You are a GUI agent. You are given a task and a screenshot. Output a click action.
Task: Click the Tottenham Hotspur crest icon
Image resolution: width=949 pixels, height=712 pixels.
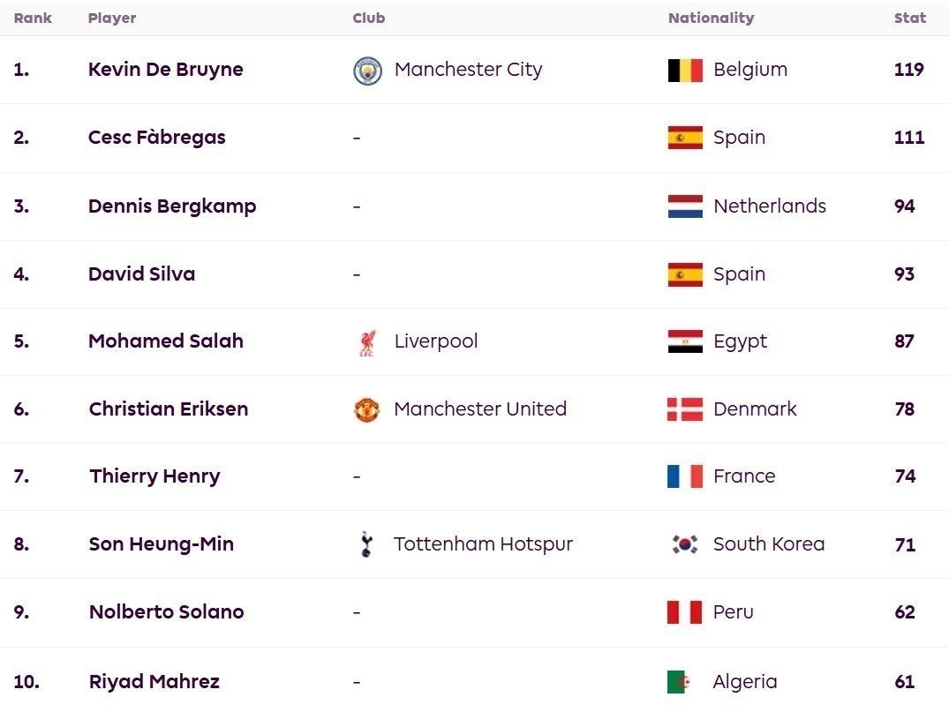point(366,543)
